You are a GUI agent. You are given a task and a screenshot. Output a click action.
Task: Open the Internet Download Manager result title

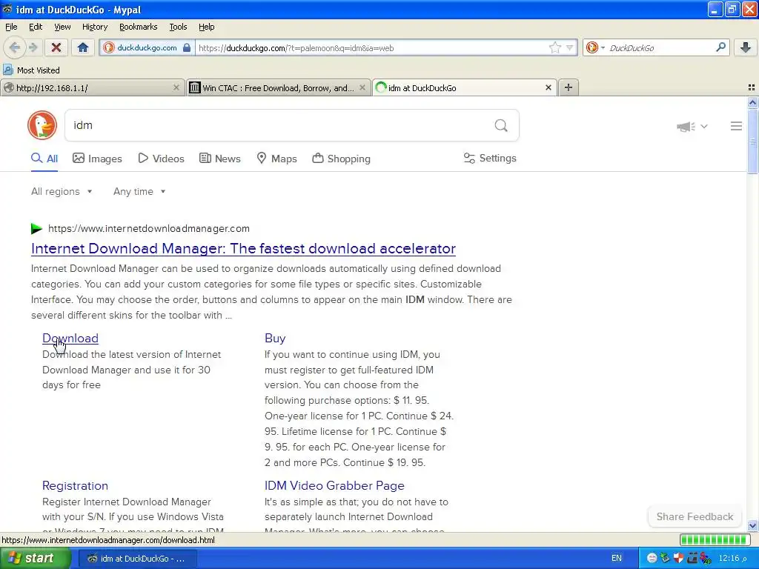pyautogui.click(x=243, y=248)
